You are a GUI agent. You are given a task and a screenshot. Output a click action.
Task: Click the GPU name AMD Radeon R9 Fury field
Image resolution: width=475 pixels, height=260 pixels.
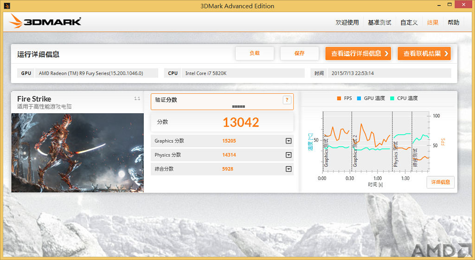[96, 73]
